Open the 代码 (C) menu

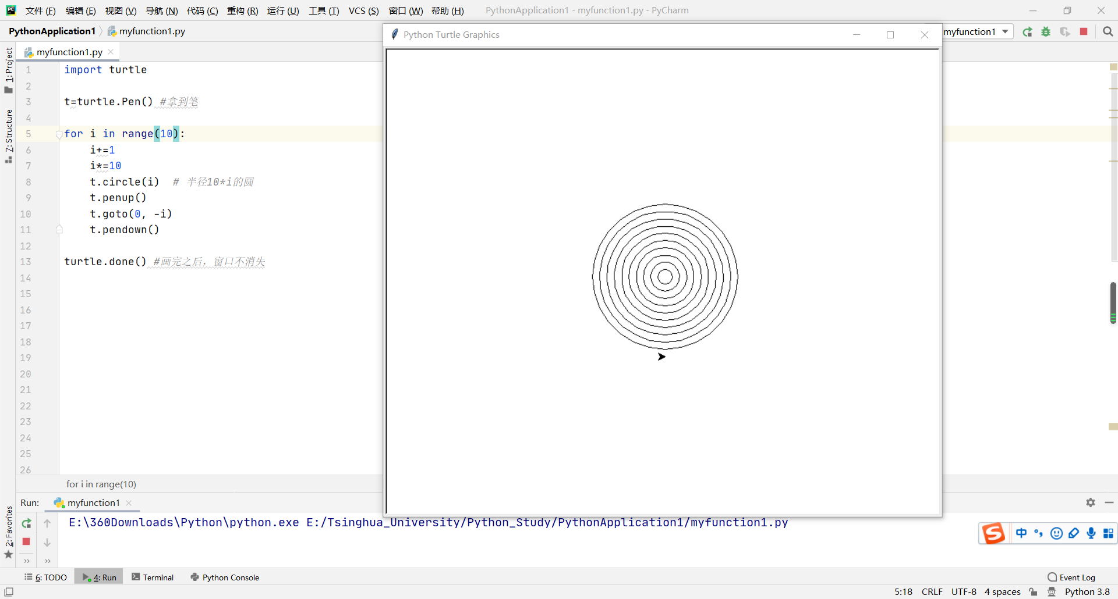click(202, 11)
